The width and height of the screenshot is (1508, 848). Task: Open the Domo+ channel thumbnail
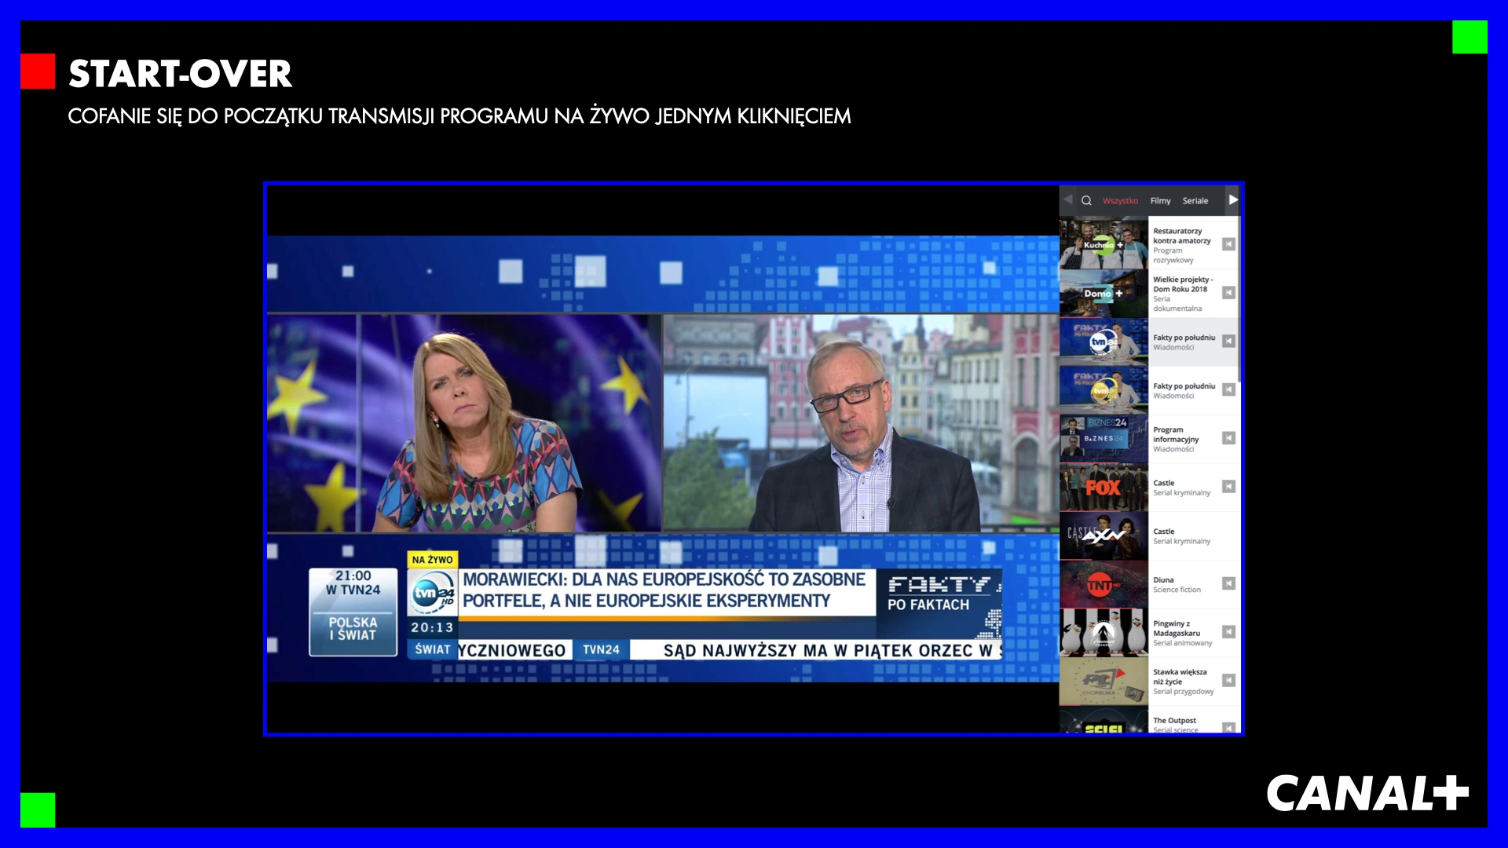(1104, 293)
